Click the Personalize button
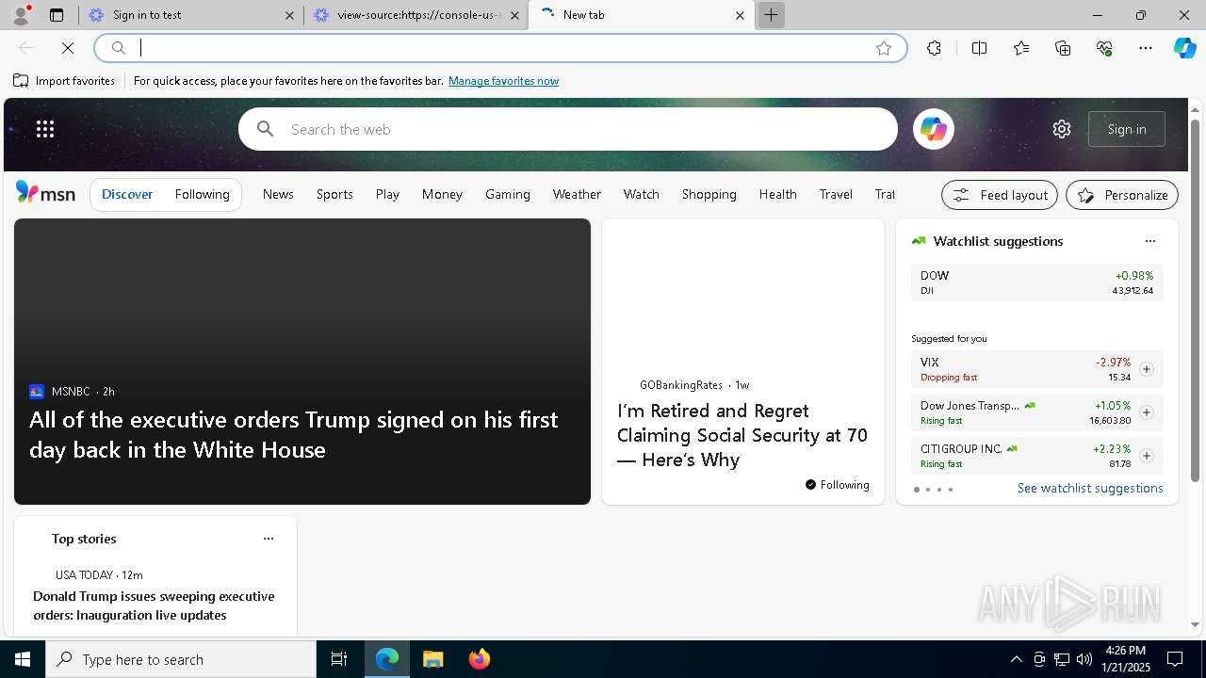Viewport: 1206px width, 678px height. pos(1122,195)
